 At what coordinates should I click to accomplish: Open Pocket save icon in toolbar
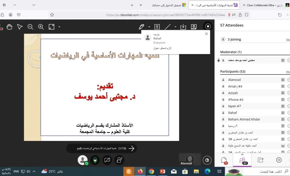[19, 15]
